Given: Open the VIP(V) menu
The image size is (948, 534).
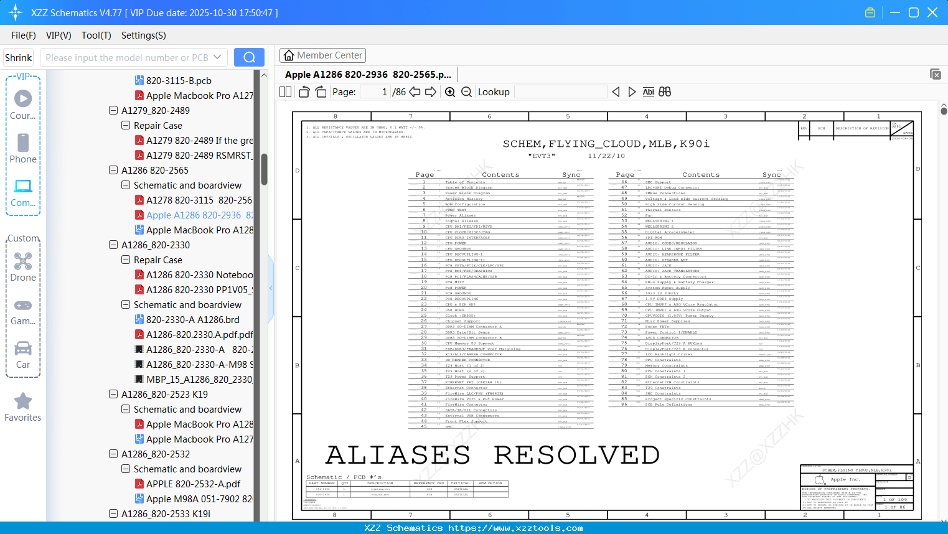Looking at the screenshot, I should pyautogui.click(x=59, y=35).
